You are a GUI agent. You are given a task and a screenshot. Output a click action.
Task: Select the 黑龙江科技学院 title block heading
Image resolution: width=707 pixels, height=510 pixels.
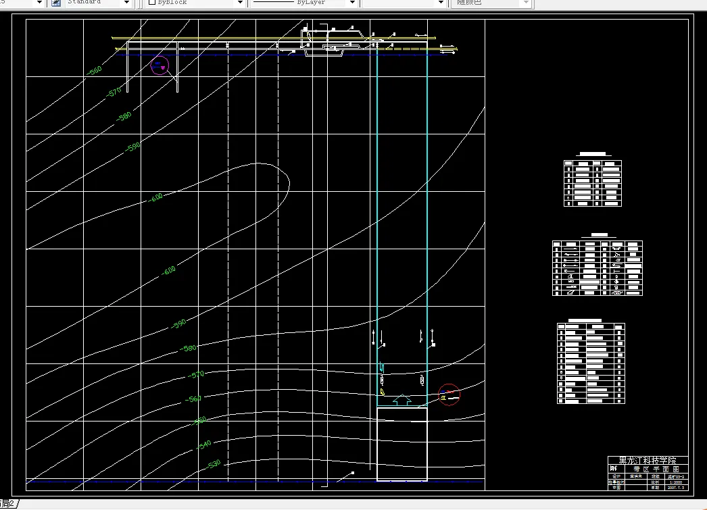coord(648,460)
